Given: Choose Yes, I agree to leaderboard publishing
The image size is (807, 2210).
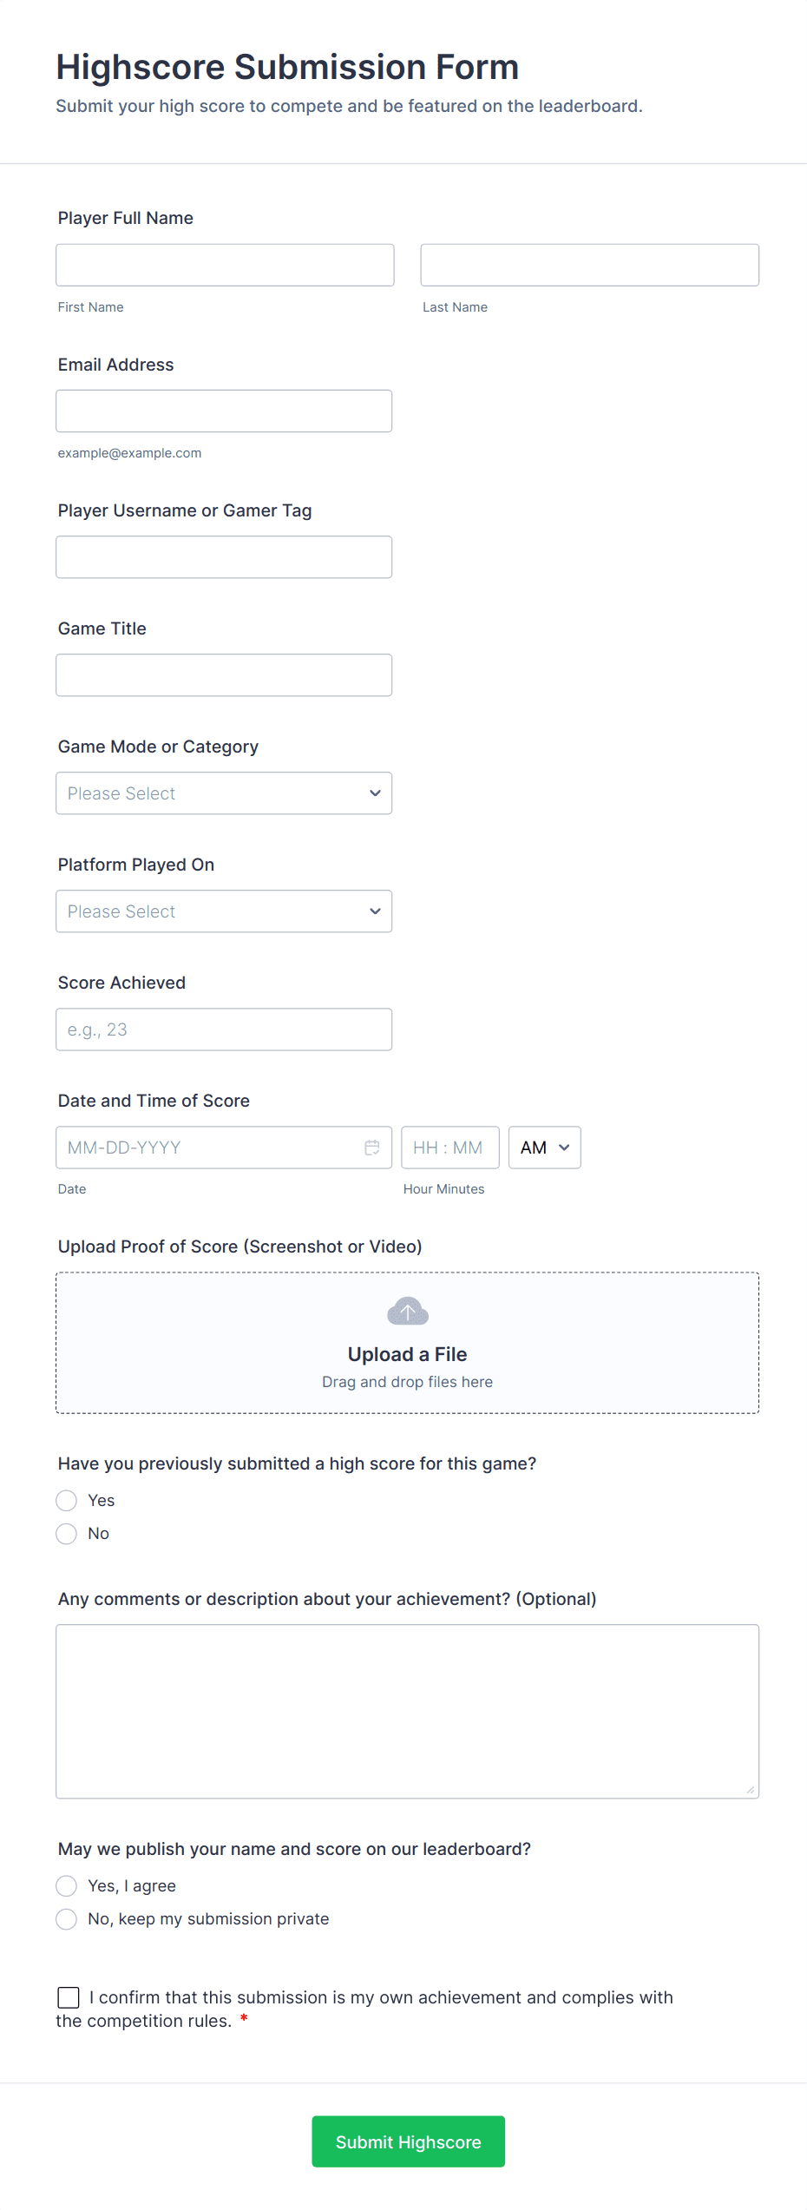Looking at the screenshot, I should click(66, 1885).
